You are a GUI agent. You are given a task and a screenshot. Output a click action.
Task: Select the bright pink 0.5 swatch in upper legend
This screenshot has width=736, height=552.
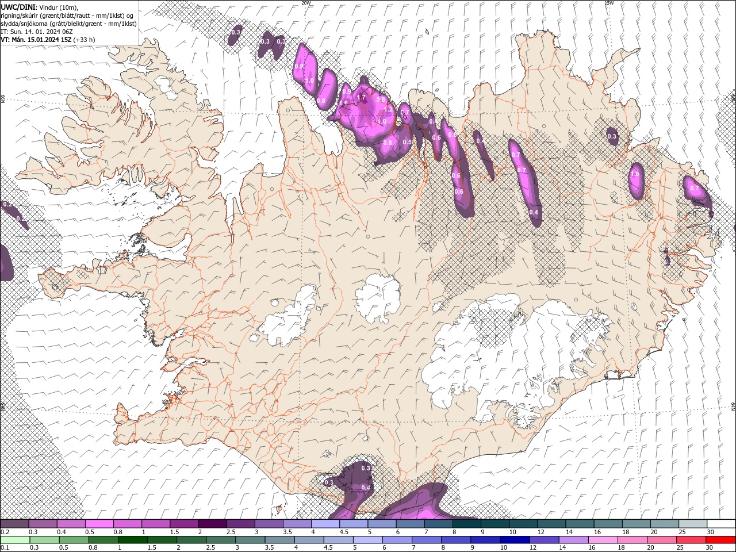tap(99, 523)
